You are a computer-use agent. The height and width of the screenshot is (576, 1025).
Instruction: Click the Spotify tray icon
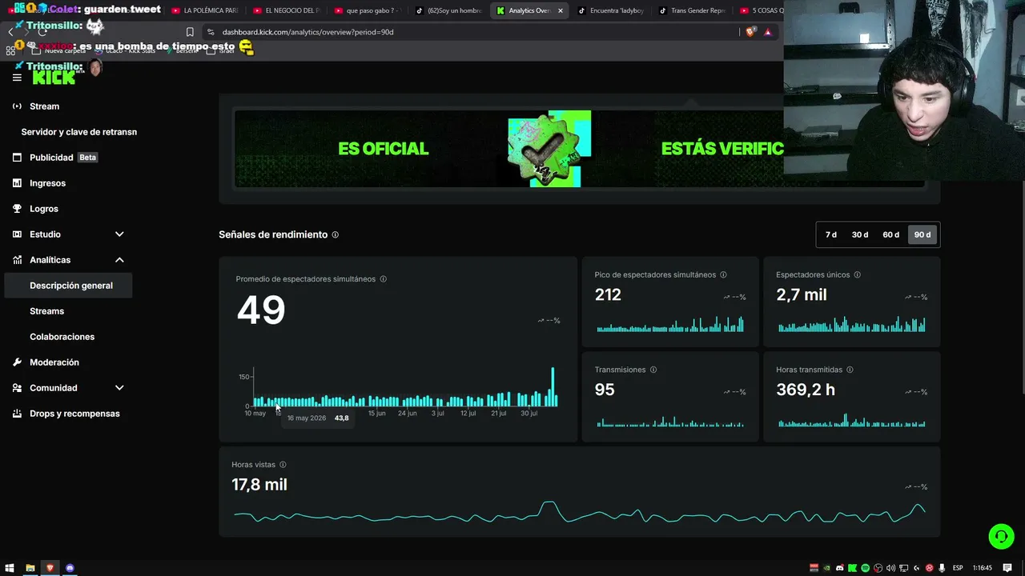(865, 568)
